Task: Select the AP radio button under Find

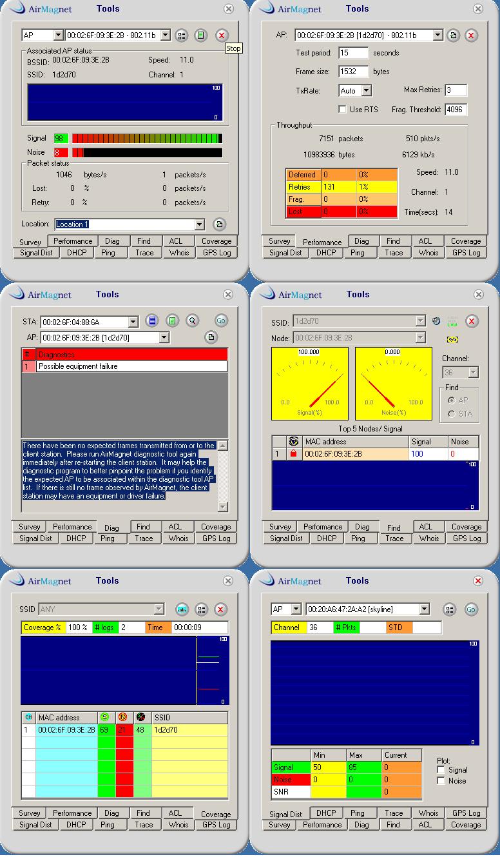Action: (451, 400)
